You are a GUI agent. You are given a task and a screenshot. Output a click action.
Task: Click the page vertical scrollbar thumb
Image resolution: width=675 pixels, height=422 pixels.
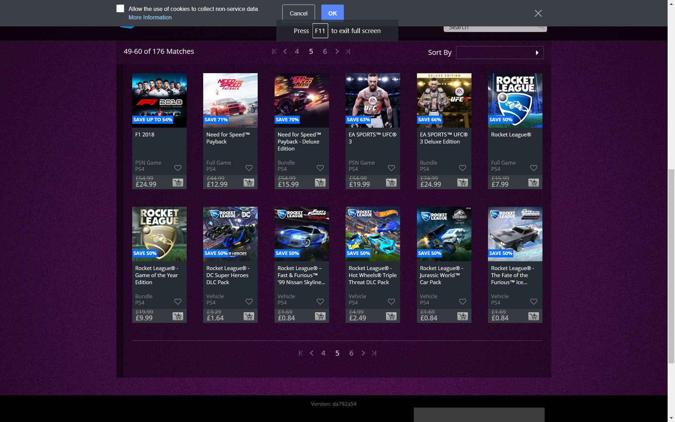click(x=671, y=266)
